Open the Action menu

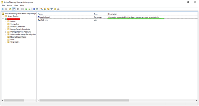click(x=9, y=5)
